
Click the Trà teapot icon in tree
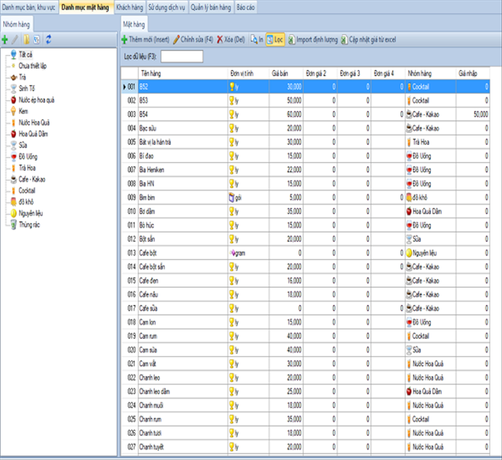coord(13,77)
